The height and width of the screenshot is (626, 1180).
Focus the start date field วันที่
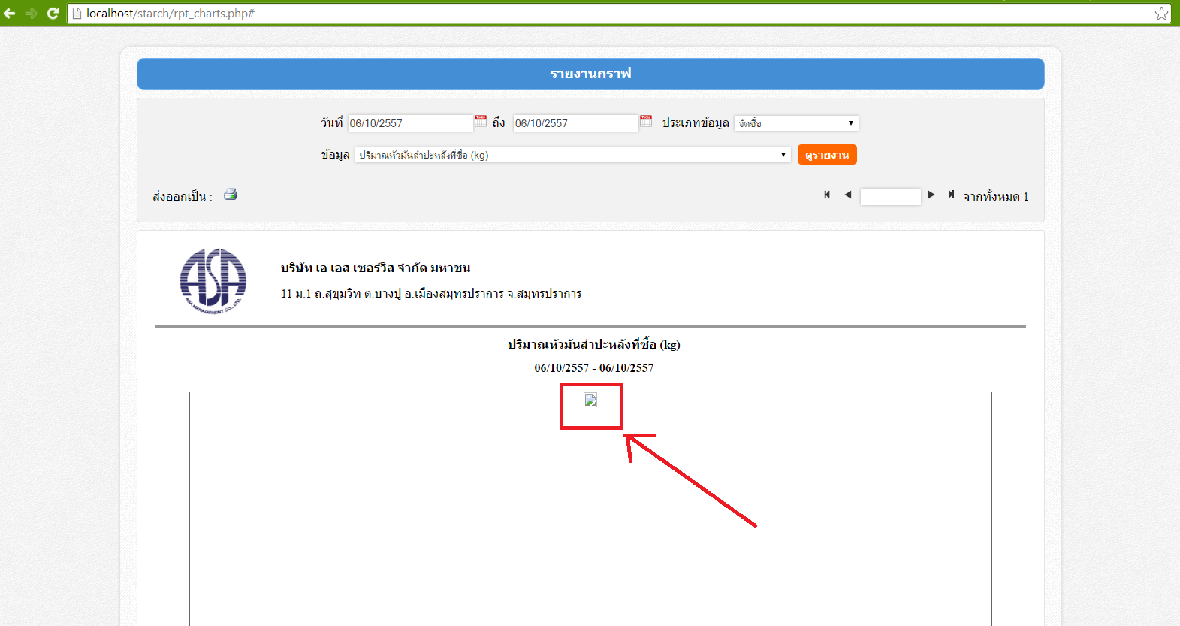tap(410, 123)
